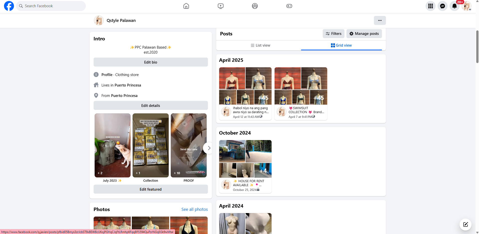This screenshot has width=479, height=234.
Task: Click the Puerto Princesa 'Lives in' link
Action: (128, 85)
